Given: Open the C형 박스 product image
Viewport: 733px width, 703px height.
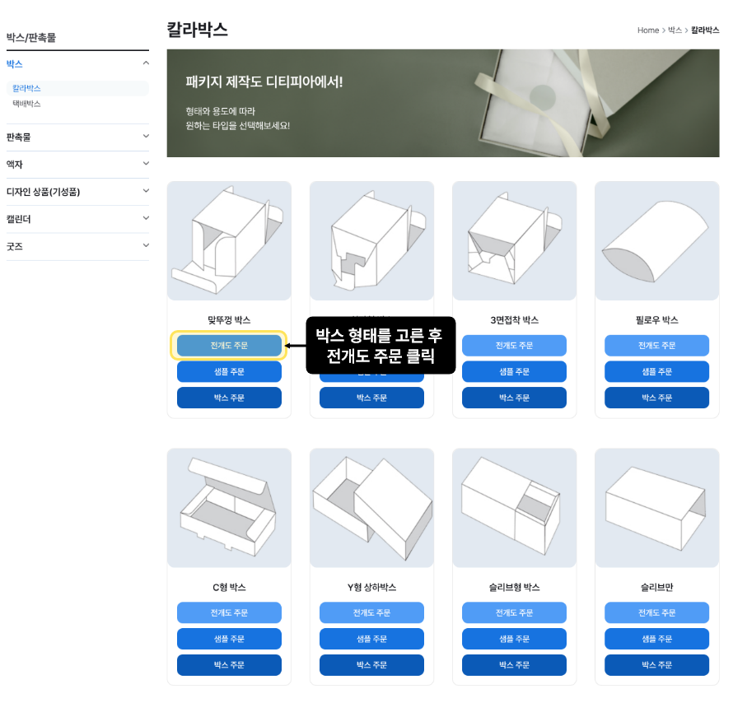Looking at the screenshot, I should pyautogui.click(x=229, y=508).
